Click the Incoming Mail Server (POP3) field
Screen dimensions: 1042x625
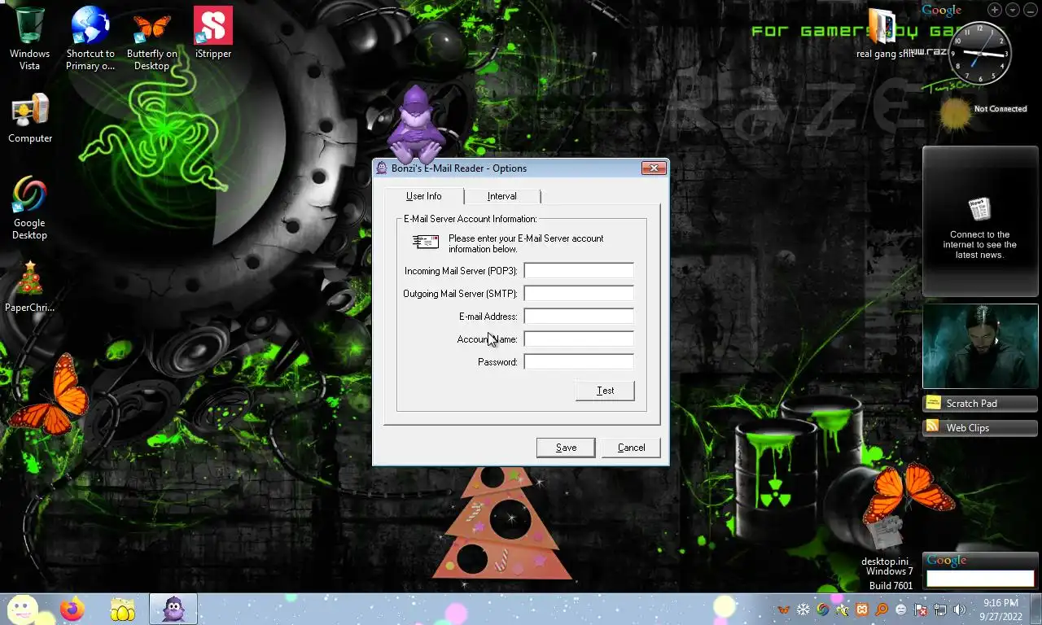(x=579, y=270)
